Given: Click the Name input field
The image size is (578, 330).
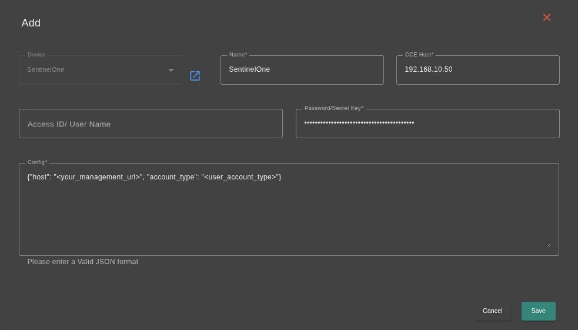Looking at the screenshot, I should [x=302, y=70].
